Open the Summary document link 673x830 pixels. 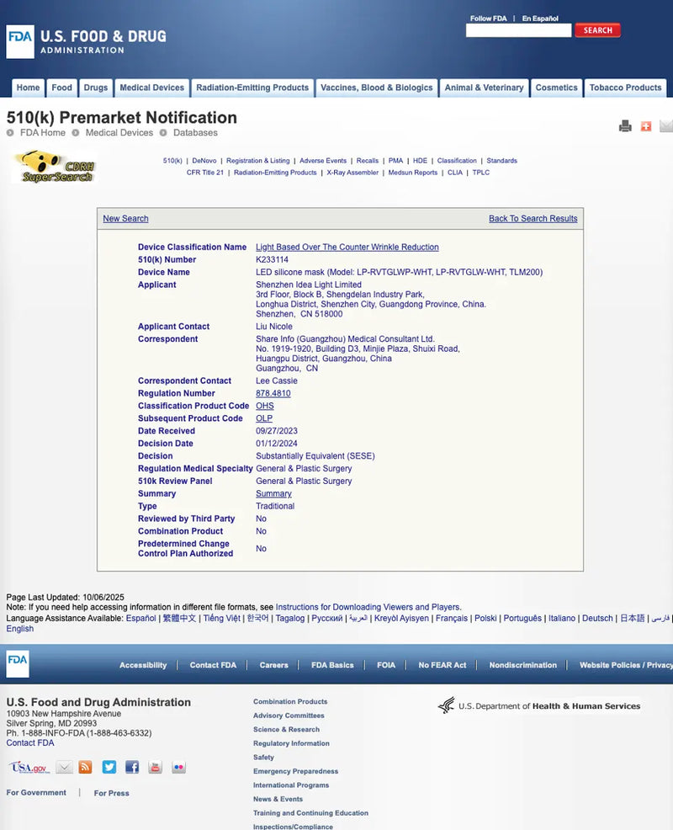coord(273,494)
